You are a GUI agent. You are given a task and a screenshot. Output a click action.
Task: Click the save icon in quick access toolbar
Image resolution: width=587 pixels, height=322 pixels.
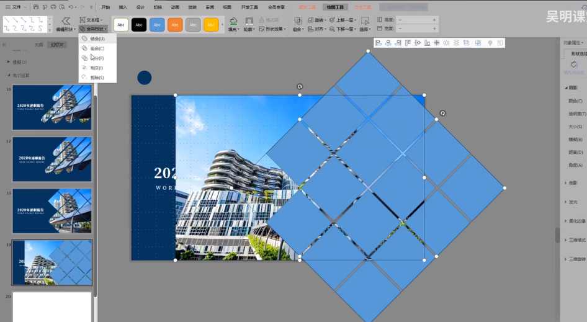click(x=36, y=7)
